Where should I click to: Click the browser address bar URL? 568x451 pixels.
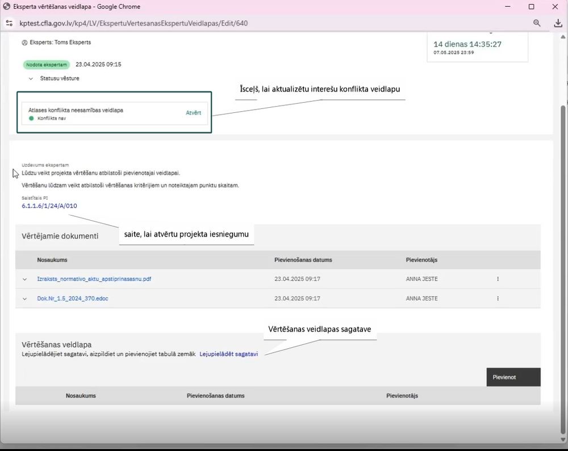coord(133,23)
